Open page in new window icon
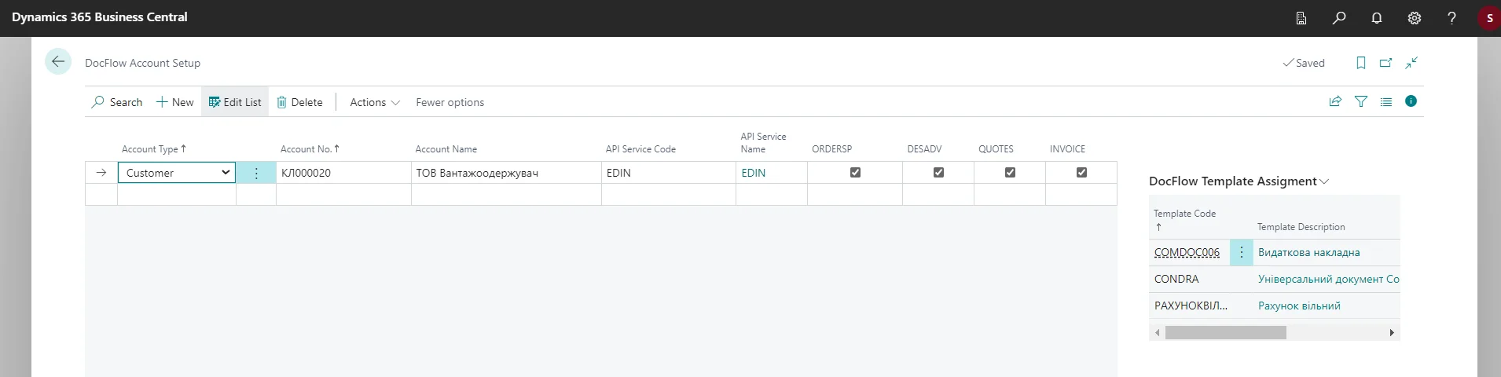Viewport: 1501px width, 377px height. [1386, 63]
